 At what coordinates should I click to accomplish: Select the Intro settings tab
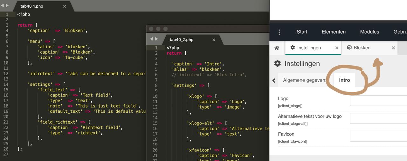click(344, 80)
